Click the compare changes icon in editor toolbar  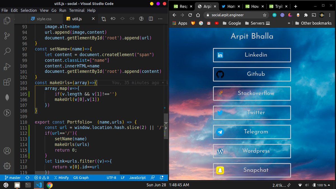pyautogui.click(x=104, y=19)
